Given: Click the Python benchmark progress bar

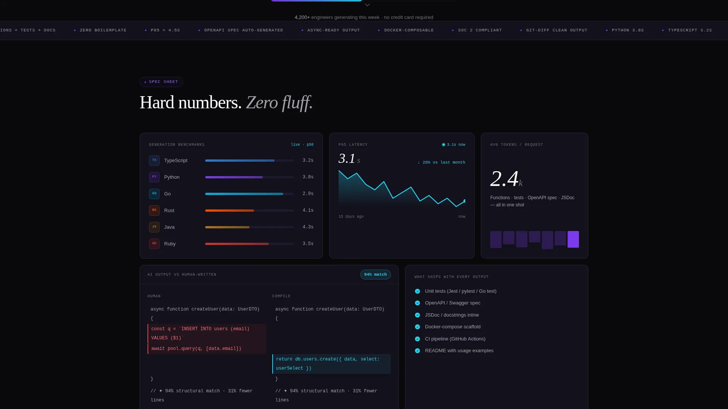Looking at the screenshot, I should 249,177.
